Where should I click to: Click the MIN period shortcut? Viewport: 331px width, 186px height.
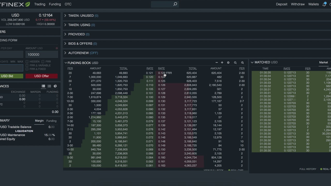(13, 62)
